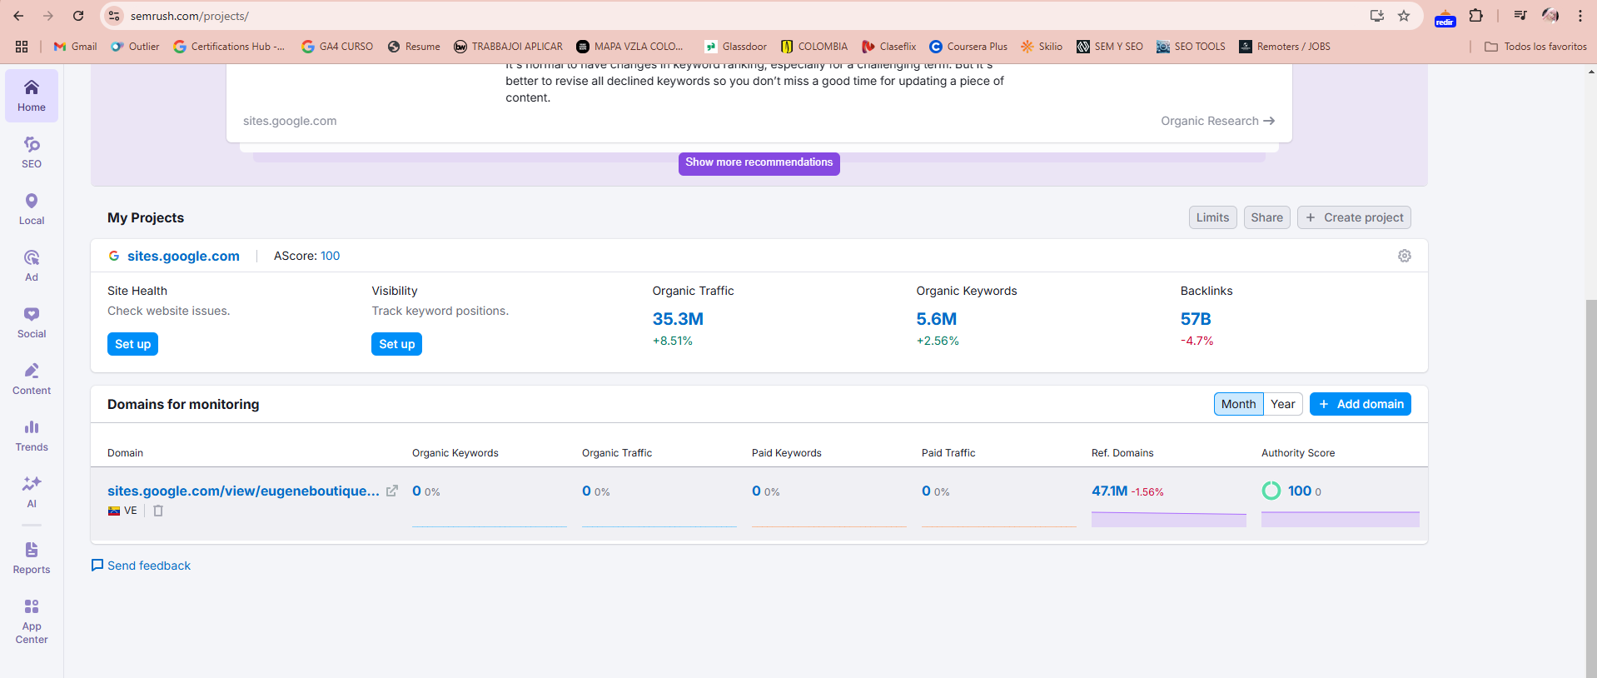Open the Skilio bookmark
The image size is (1597, 678).
click(1042, 47)
